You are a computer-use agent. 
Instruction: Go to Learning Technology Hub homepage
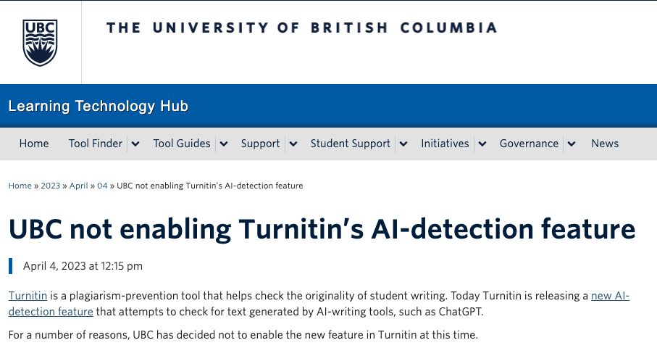click(x=99, y=107)
